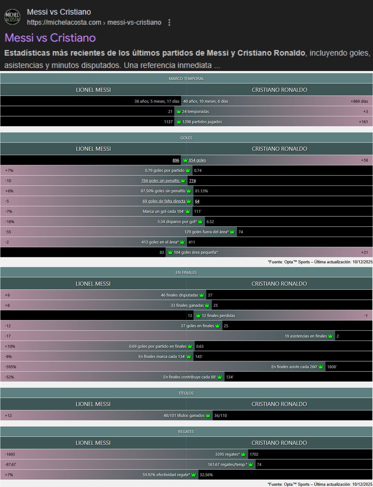Click the 784 goles sin penaltis link

pyautogui.click(x=160, y=181)
